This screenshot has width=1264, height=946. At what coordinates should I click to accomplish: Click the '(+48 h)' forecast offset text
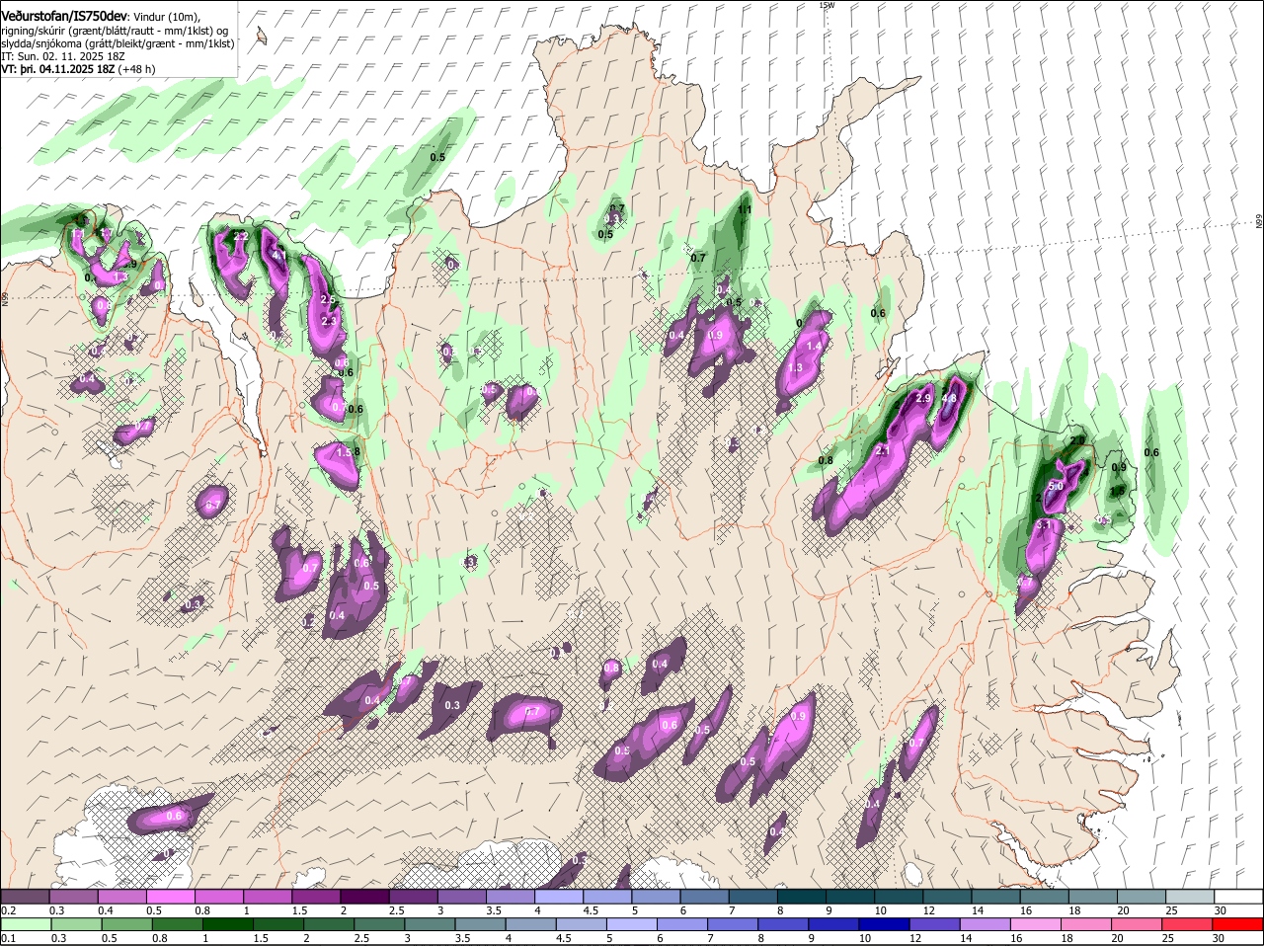click(x=135, y=69)
